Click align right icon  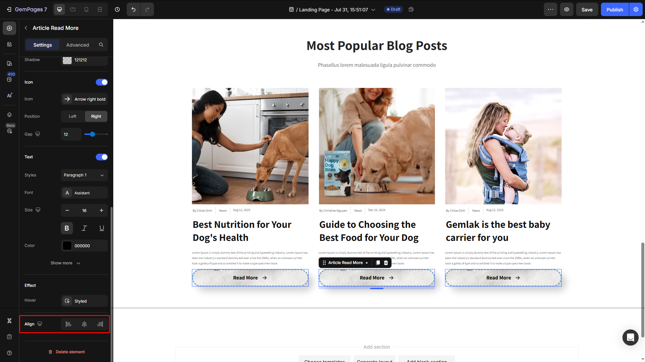click(100, 324)
